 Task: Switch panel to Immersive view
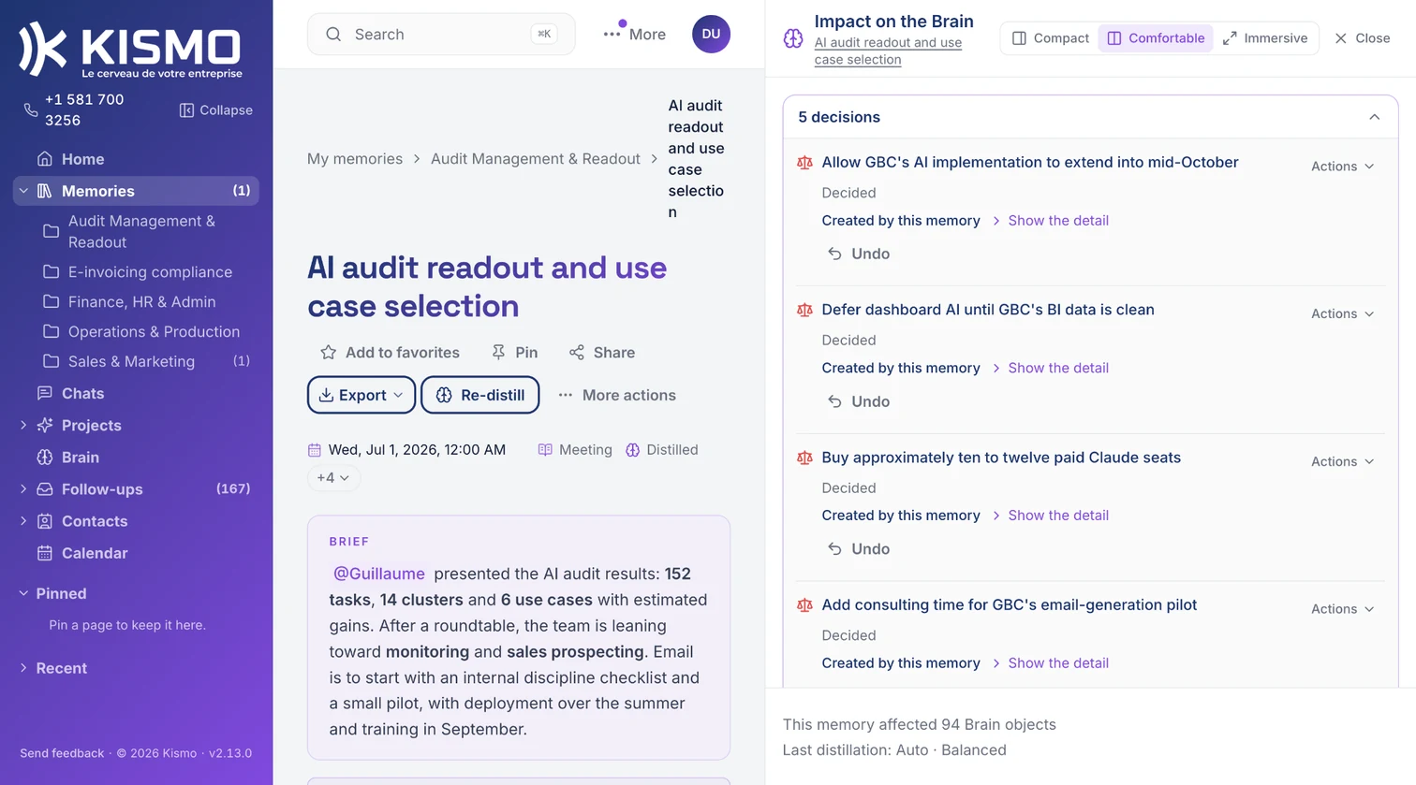[1265, 38]
